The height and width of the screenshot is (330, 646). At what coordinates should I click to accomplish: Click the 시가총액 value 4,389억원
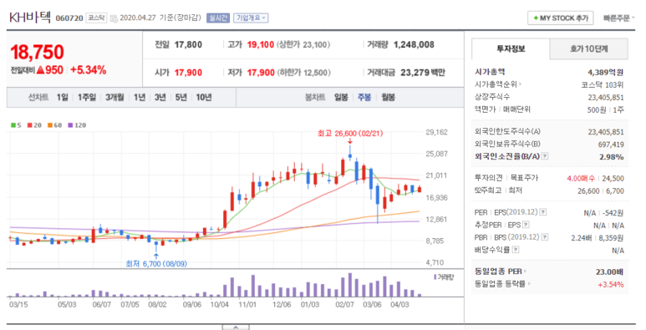click(605, 73)
